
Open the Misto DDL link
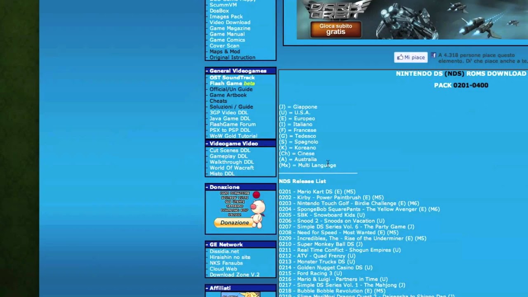tap(222, 174)
